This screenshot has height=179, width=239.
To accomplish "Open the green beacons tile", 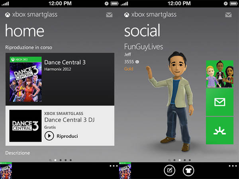I will pos(219,131).
